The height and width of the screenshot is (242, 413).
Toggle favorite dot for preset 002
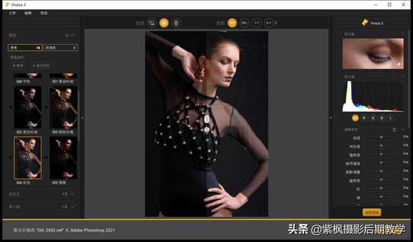pos(10,107)
